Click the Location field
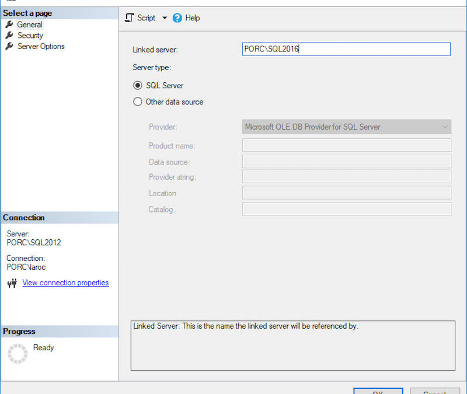The height and width of the screenshot is (394, 467). pos(346,193)
